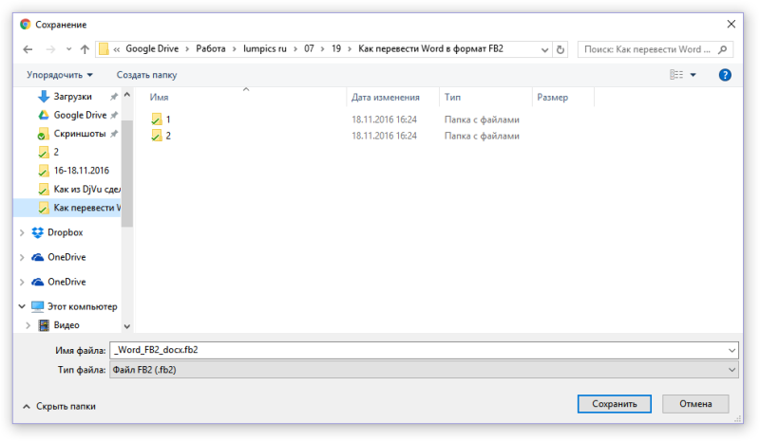
Task: Click the Dropbox icon in sidebar
Action: 37,233
